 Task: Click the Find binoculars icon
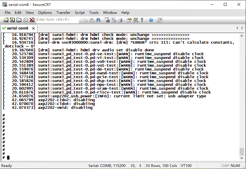pos(98,20)
